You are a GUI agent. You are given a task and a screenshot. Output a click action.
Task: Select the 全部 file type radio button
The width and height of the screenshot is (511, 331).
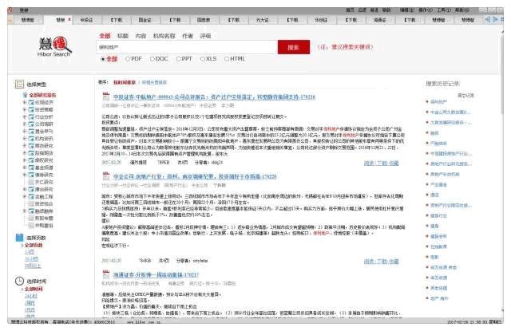pyautogui.click(x=103, y=59)
